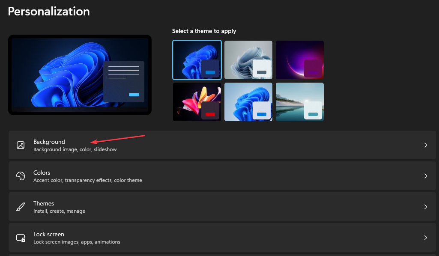439x256 pixels.
Task: Click the Themes paintbrush icon
Action: (x=21, y=207)
